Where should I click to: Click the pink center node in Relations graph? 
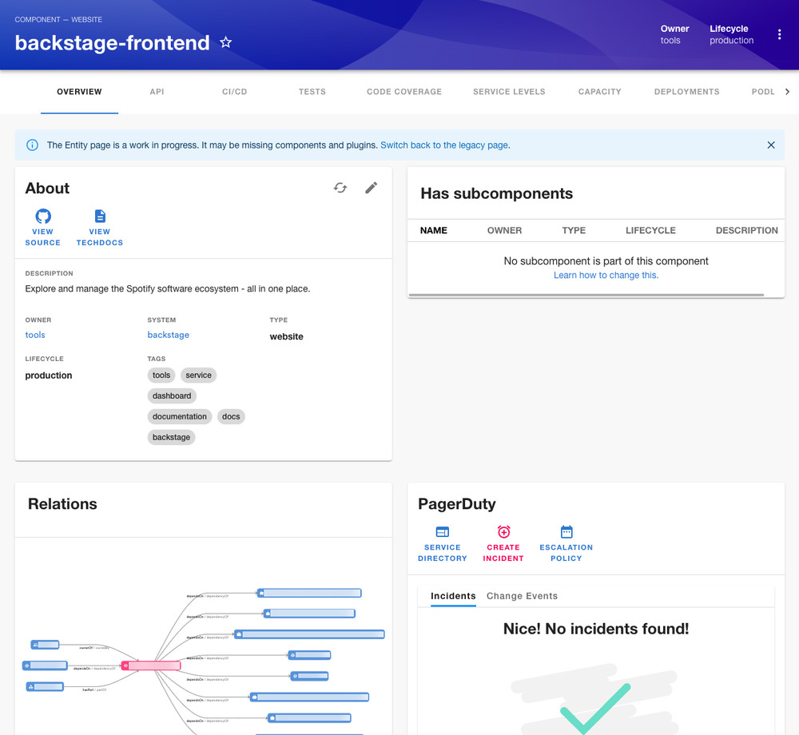151,665
